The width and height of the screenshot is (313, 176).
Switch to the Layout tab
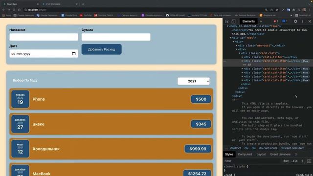click(x=261, y=154)
